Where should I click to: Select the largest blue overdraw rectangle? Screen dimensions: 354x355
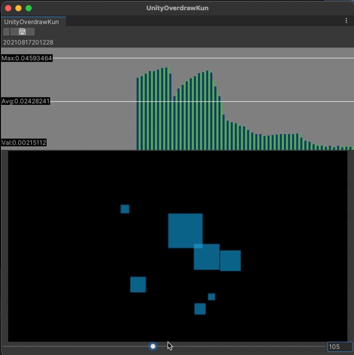[x=186, y=231]
